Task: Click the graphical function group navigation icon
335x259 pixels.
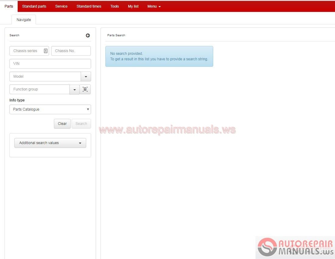Action: [x=85, y=89]
